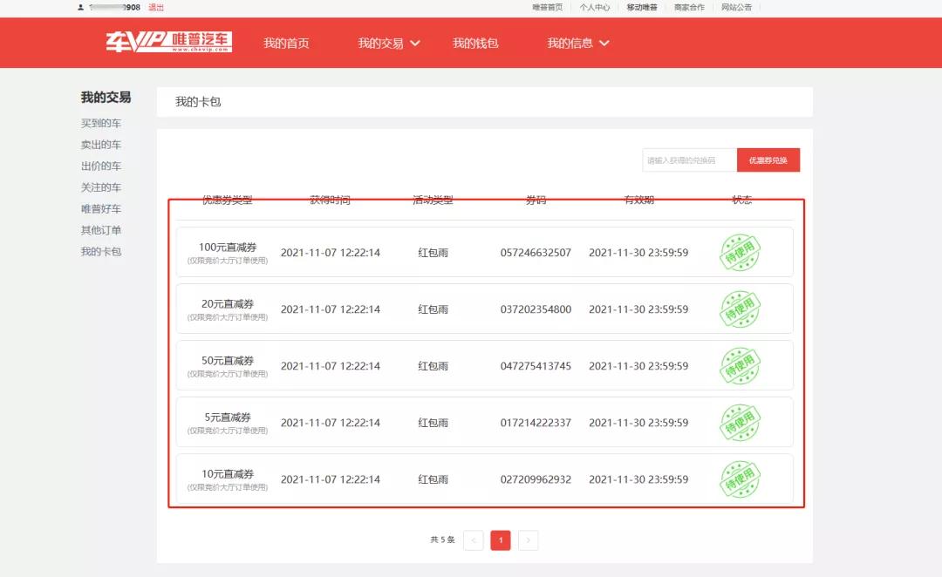Click the 5元直减券 coupon name
Image resolution: width=942 pixels, height=577 pixels.
(228, 417)
